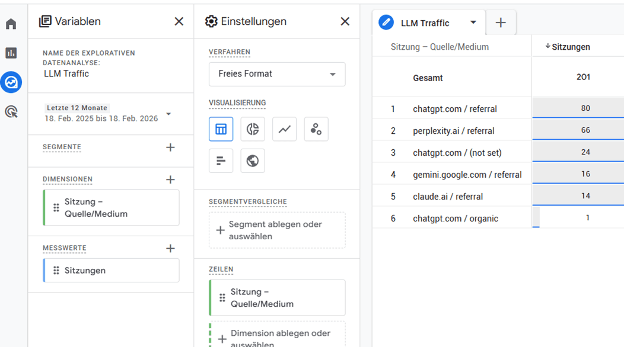Select the LLM Trraffic tab
The height and width of the screenshot is (347, 624).
tap(429, 23)
